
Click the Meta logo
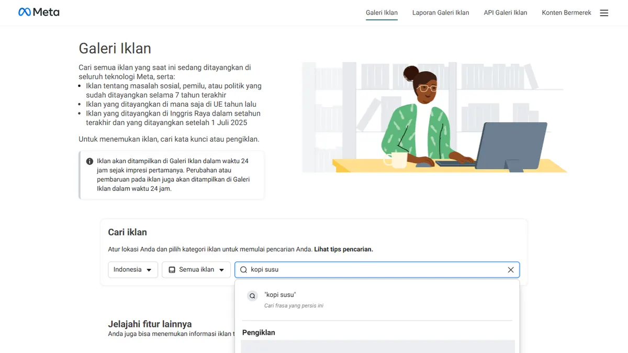pos(39,12)
